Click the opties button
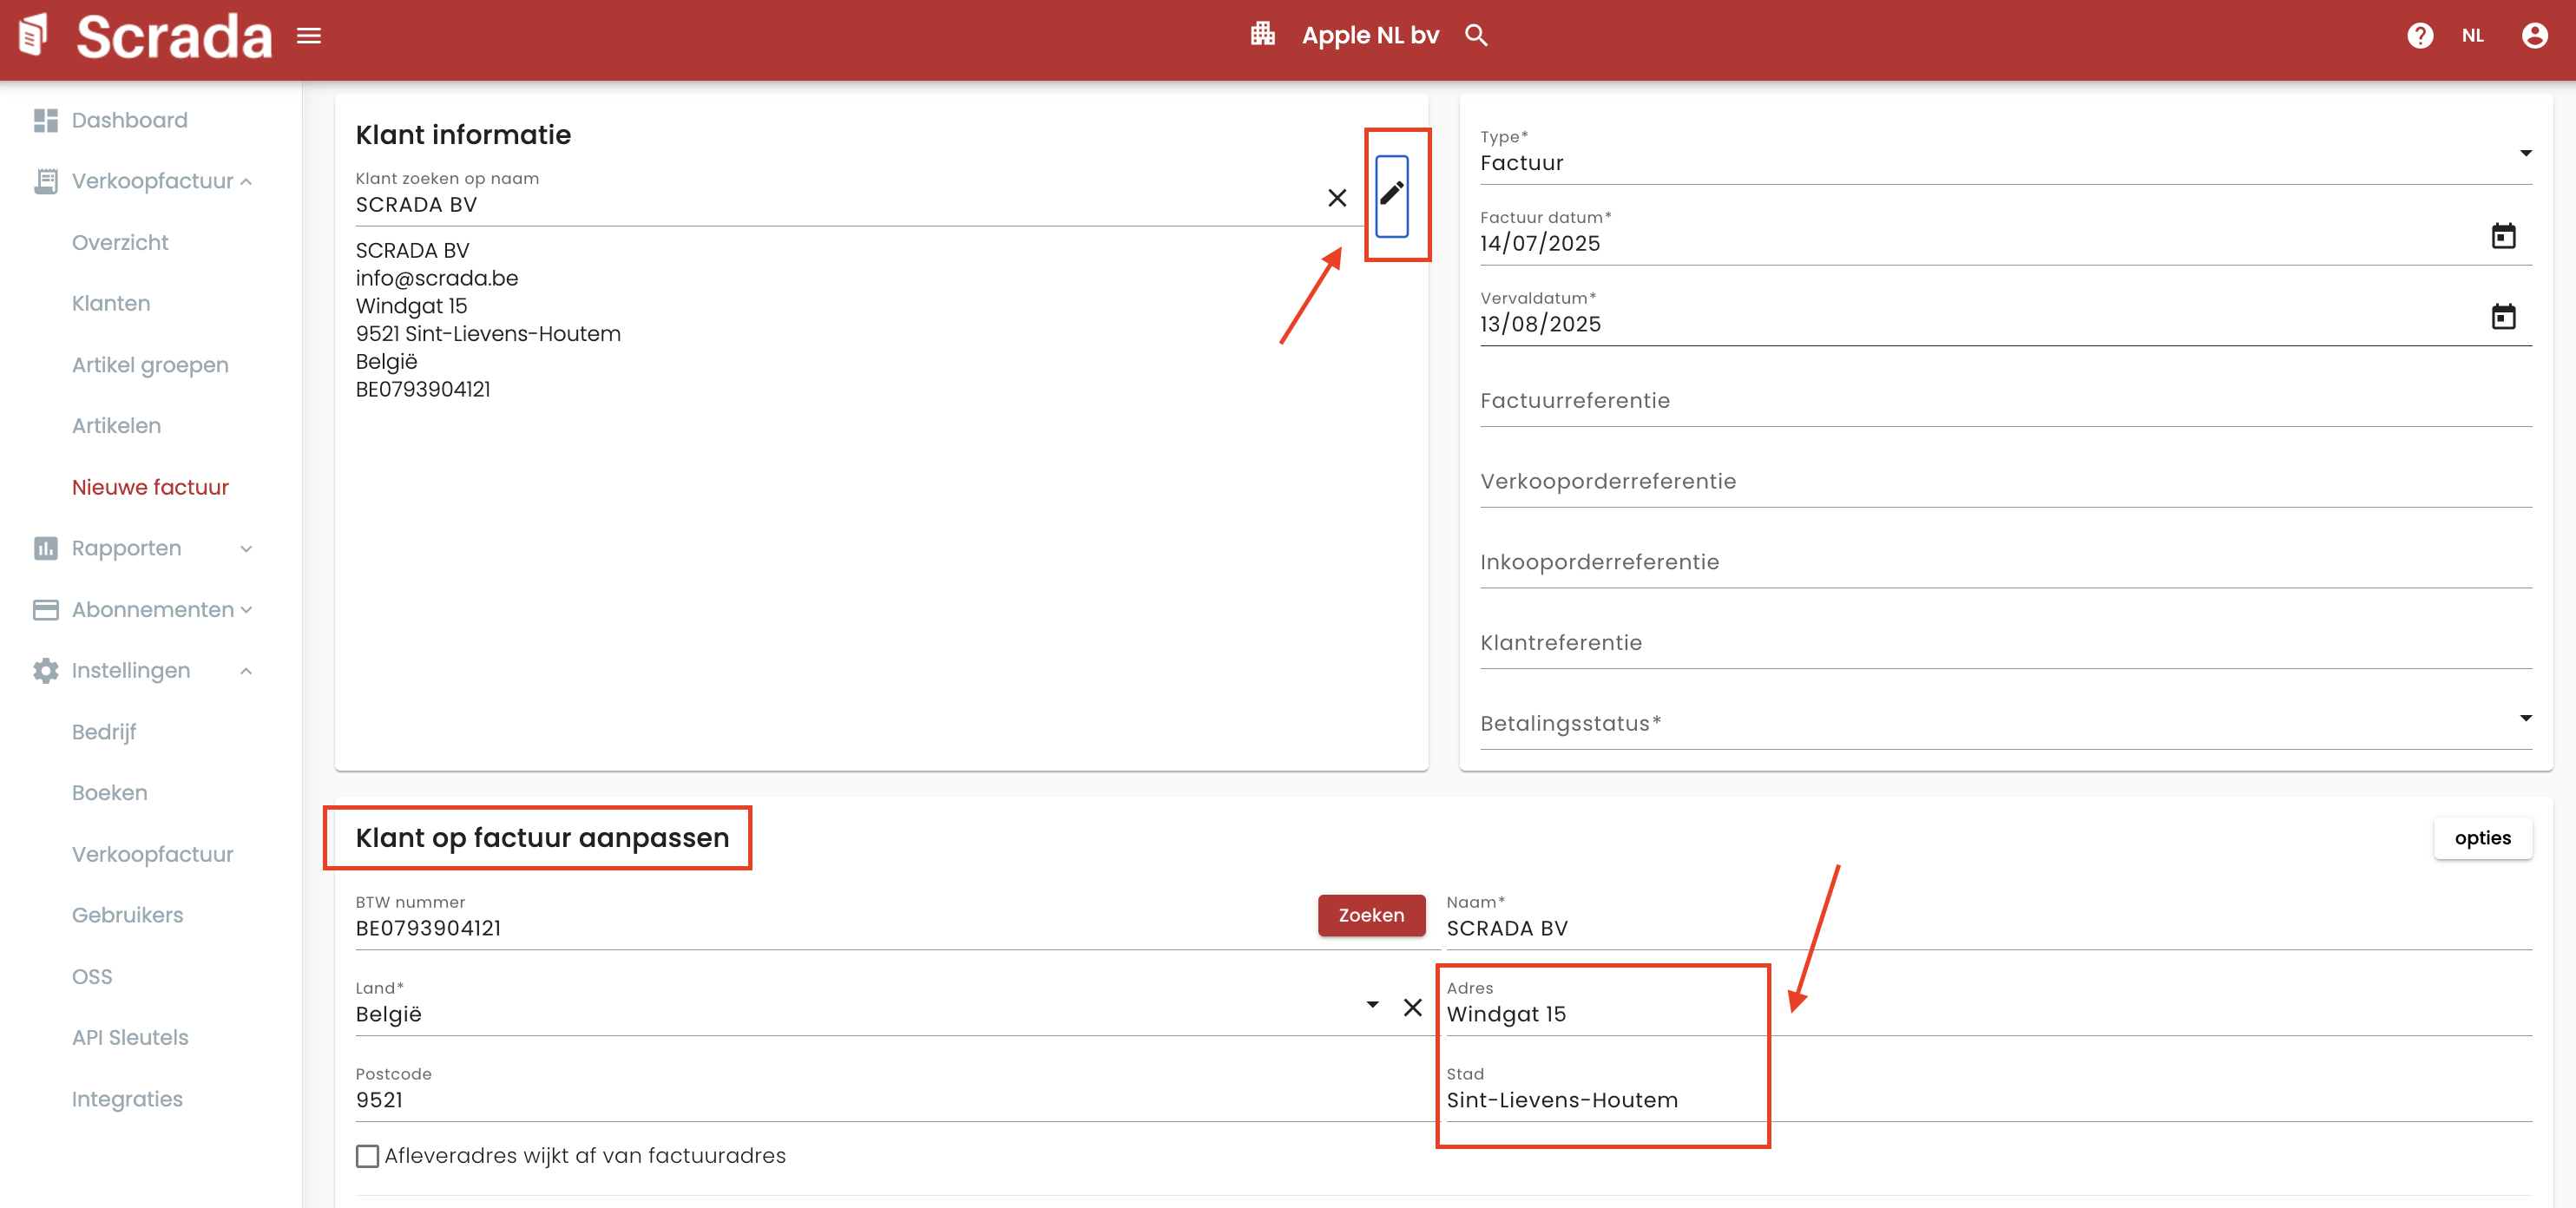The height and width of the screenshot is (1208, 2576). [x=2481, y=838]
